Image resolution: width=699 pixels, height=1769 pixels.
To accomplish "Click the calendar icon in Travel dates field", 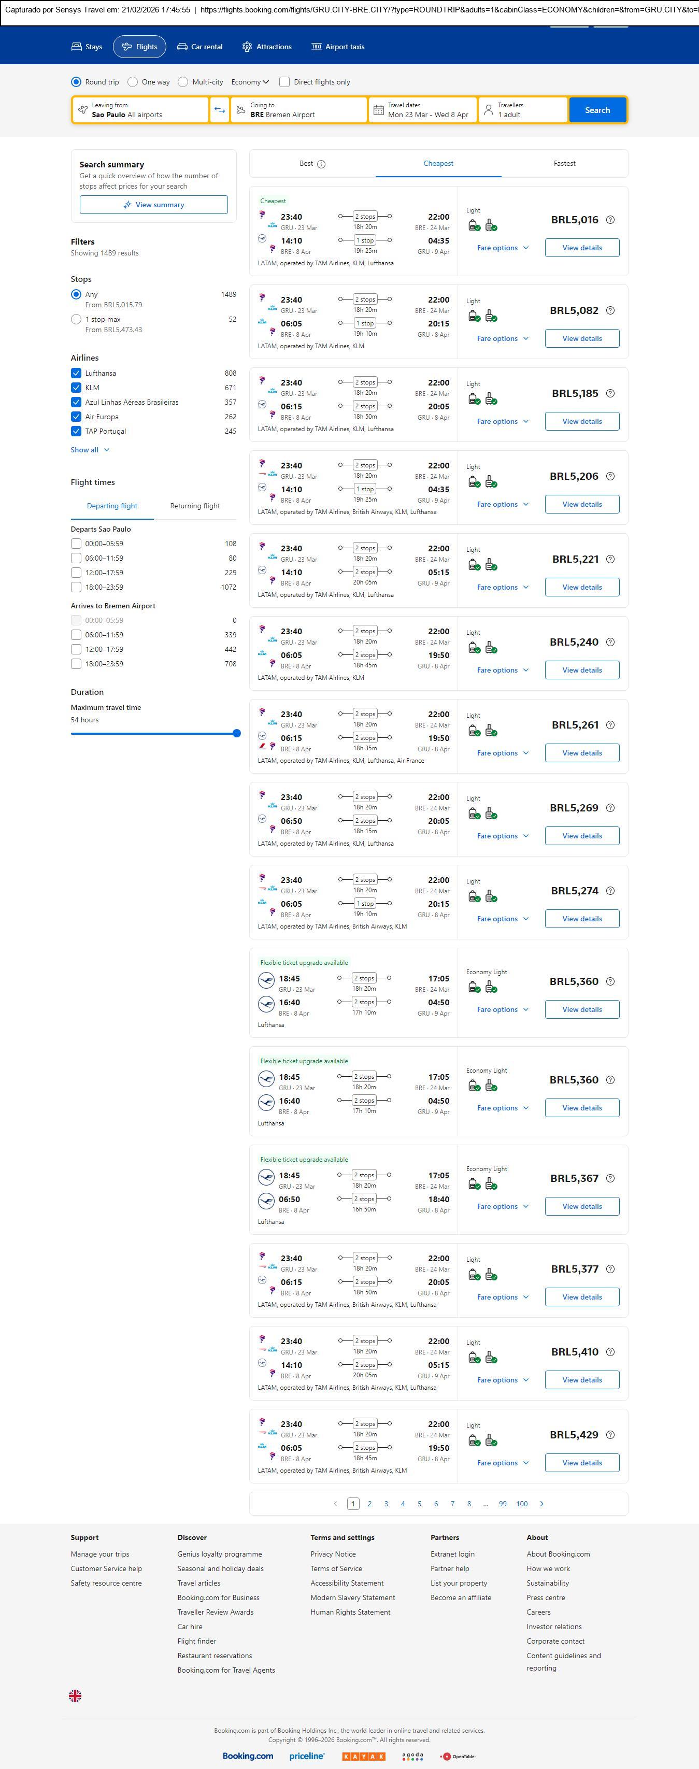I will [x=378, y=110].
